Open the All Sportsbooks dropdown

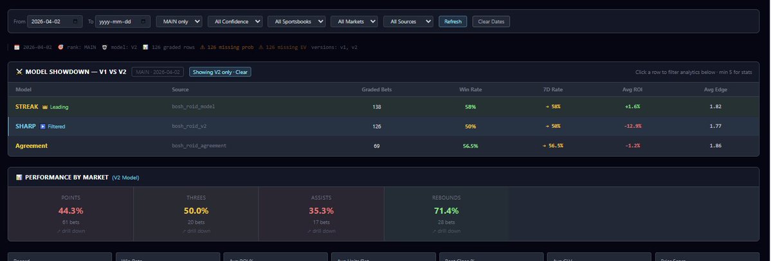tap(296, 22)
